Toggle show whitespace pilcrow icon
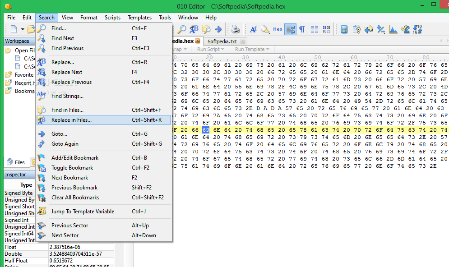The width and height of the screenshot is (449, 267). 302,29
